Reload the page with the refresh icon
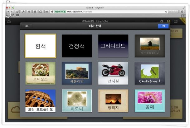The width and height of the screenshot is (190, 128). (x=166, y=12)
